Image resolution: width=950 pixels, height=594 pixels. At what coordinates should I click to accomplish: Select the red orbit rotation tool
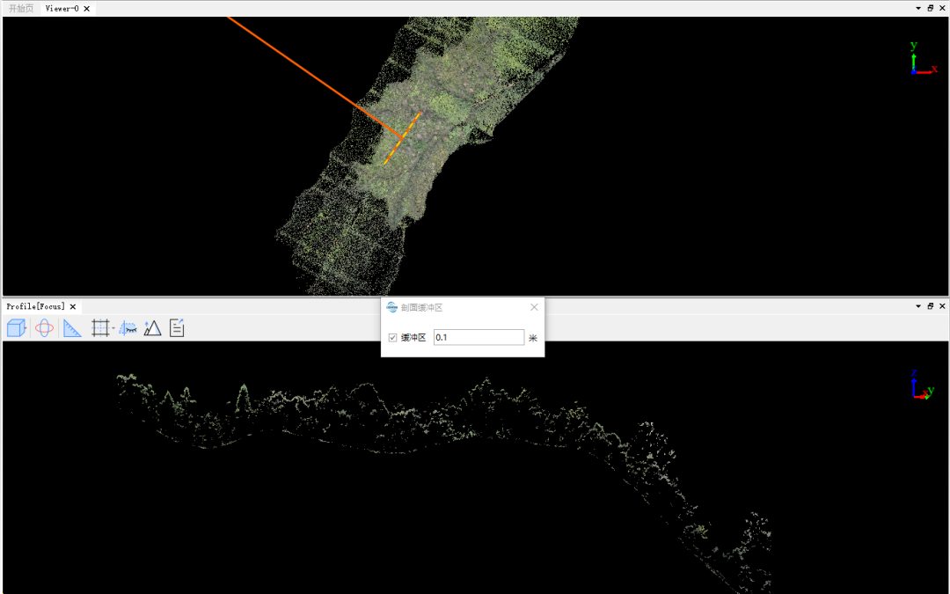coord(44,328)
